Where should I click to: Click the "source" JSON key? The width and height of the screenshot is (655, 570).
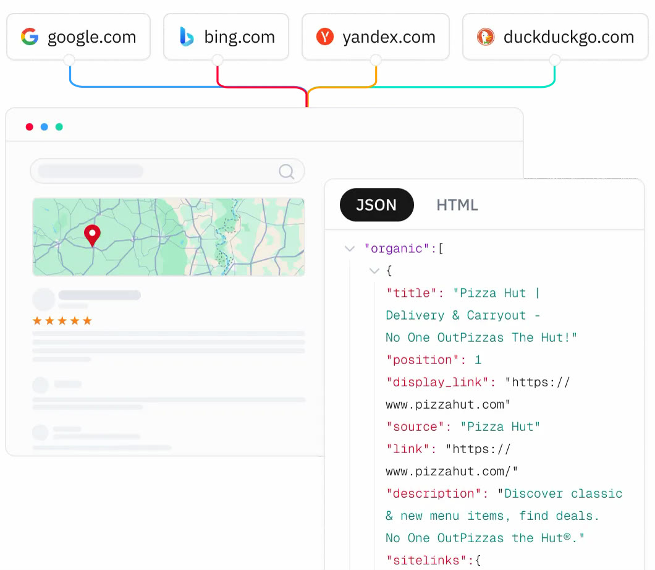(x=415, y=427)
